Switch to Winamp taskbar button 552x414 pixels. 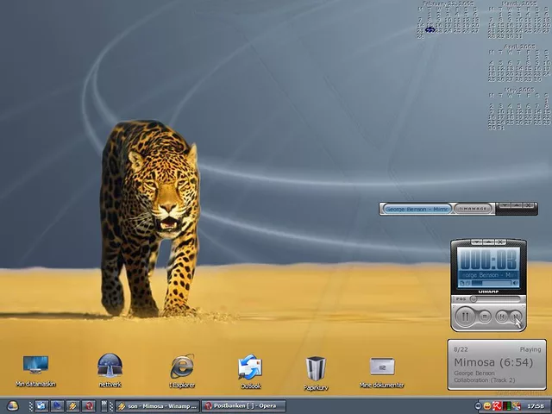coord(157,405)
